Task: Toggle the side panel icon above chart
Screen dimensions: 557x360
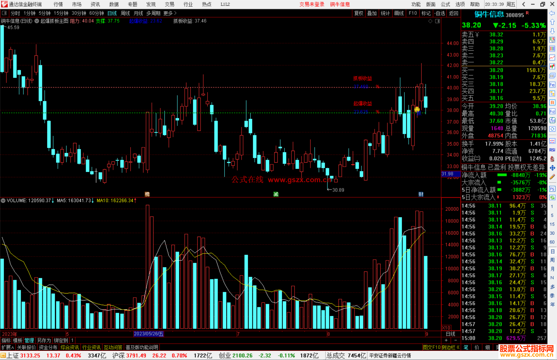Action: coord(437,21)
